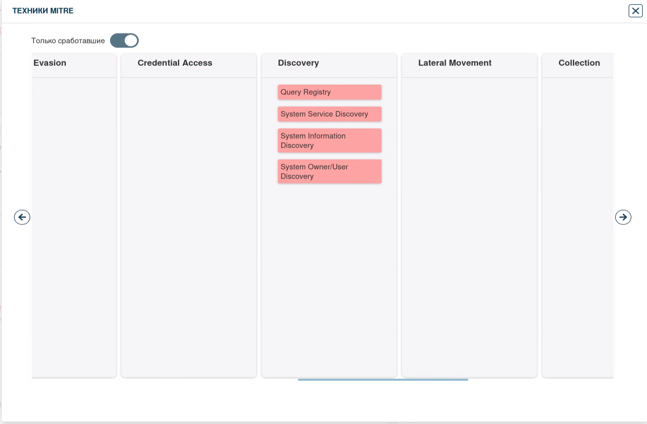Open the System Service Discovery technique
This screenshot has width=647, height=424.
tap(329, 114)
